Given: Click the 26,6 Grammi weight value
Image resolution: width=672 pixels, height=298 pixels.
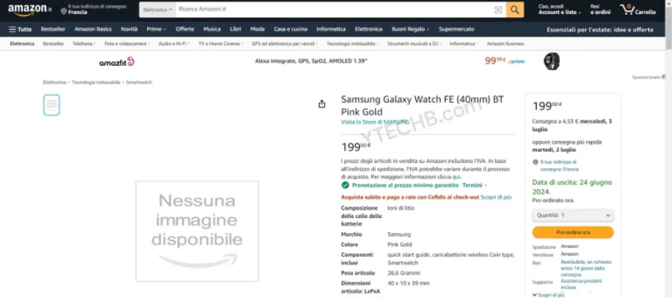Looking at the screenshot, I should coord(404,273).
